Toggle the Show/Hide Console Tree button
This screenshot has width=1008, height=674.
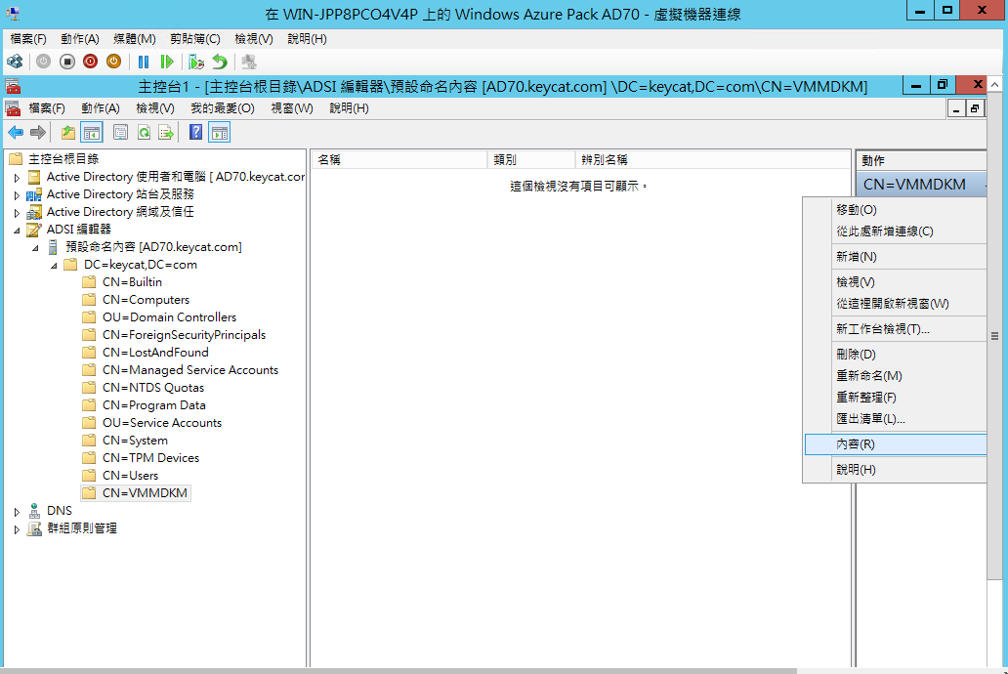click(x=91, y=133)
